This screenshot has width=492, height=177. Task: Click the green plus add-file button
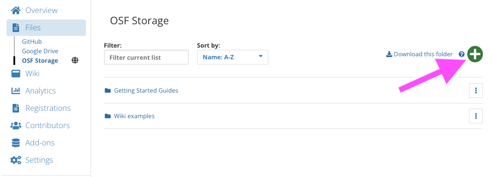pos(475,54)
